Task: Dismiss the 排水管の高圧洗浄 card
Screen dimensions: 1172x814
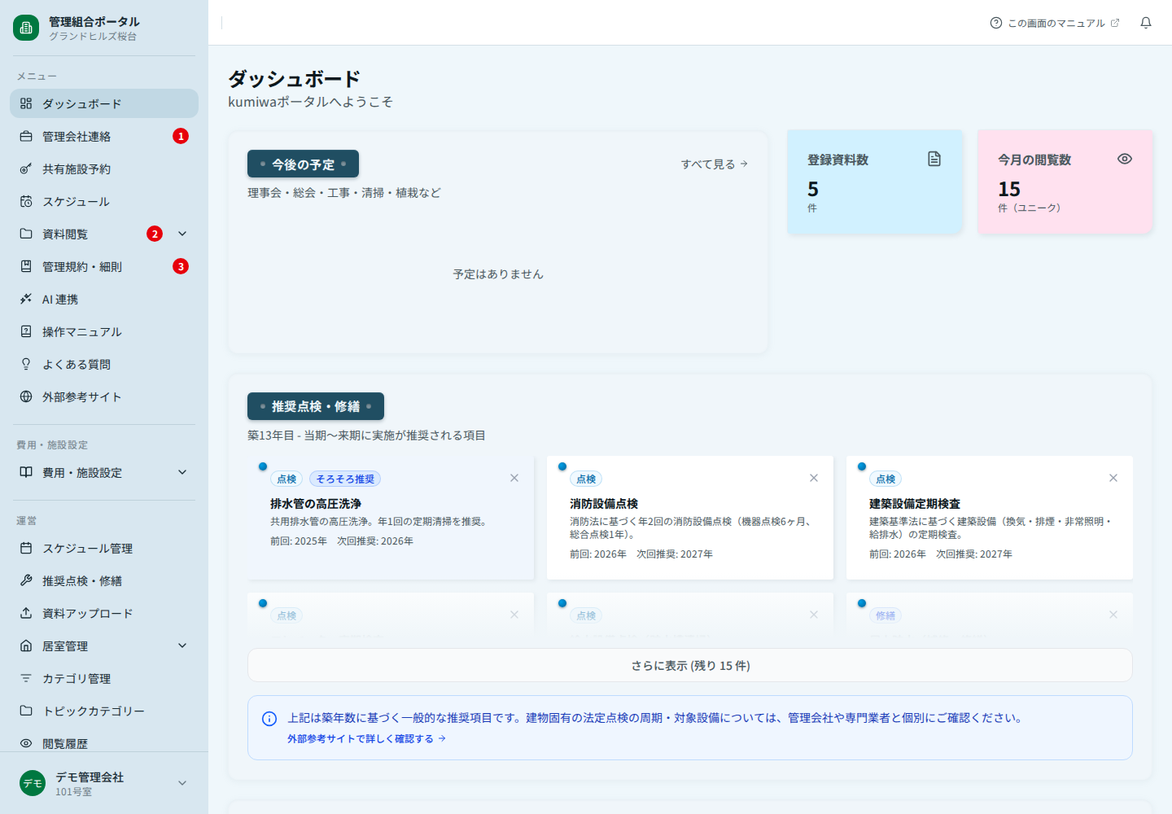Action: click(514, 478)
